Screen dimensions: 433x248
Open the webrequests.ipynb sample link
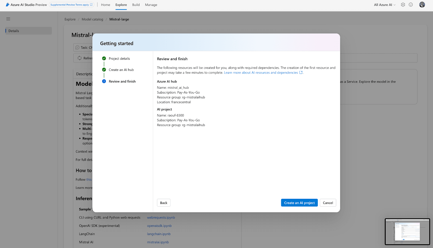pos(161,217)
